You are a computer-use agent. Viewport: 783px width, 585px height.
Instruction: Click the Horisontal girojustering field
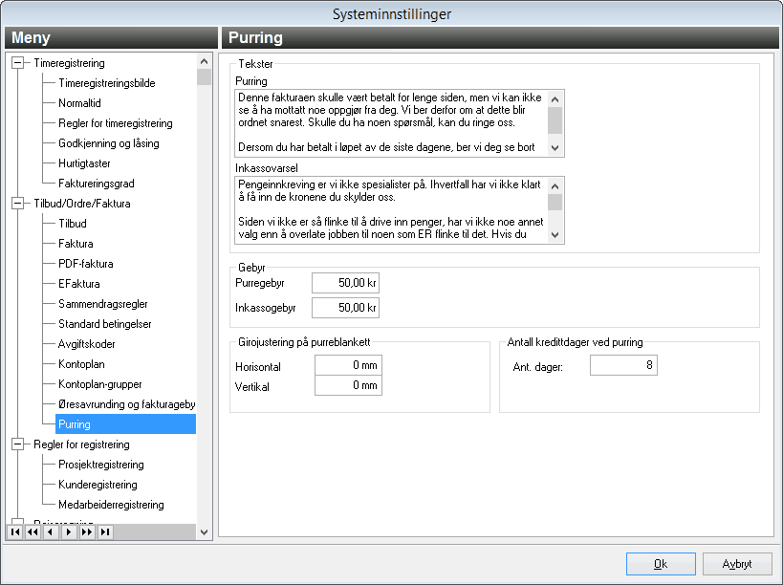coord(349,365)
